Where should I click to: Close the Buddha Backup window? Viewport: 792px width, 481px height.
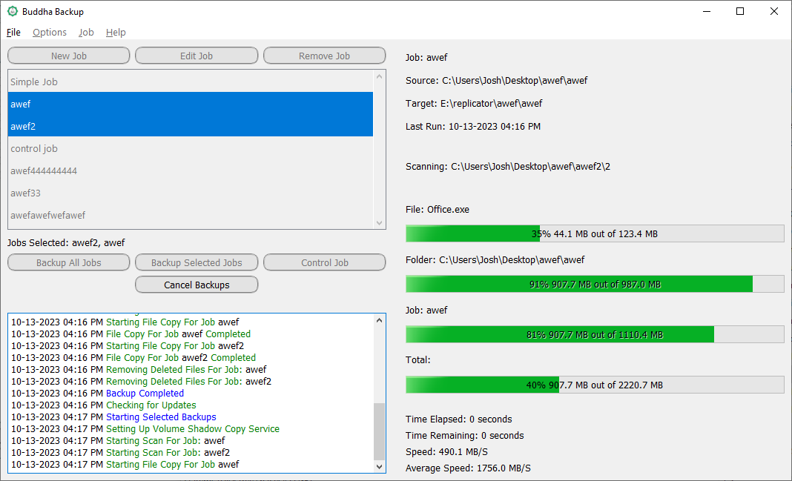pos(773,11)
